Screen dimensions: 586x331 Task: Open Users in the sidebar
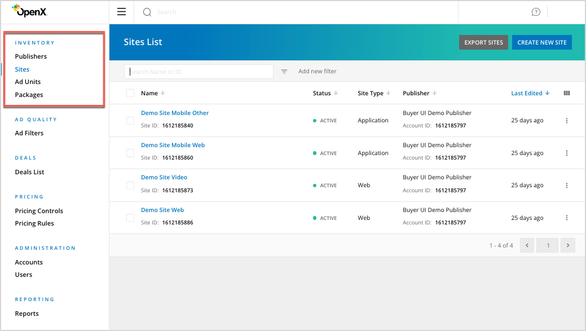click(x=24, y=275)
